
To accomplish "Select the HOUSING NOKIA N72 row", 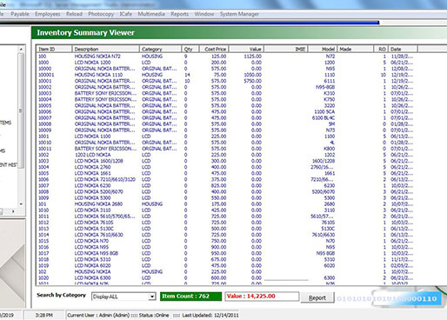I will 226,57.
